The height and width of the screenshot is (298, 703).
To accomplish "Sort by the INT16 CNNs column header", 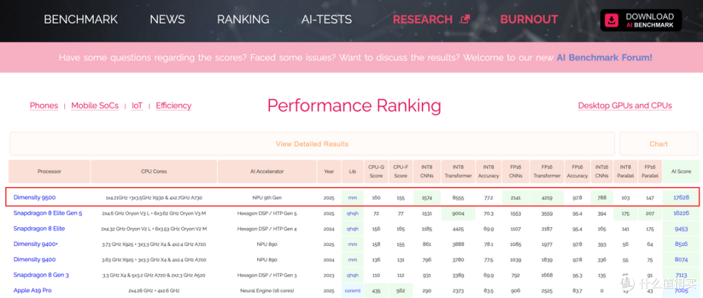I will [602, 171].
